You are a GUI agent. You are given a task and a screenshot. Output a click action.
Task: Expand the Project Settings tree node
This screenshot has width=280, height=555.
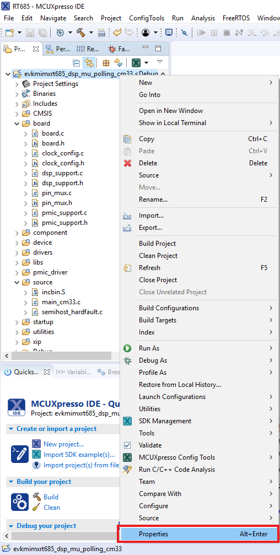[17, 84]
